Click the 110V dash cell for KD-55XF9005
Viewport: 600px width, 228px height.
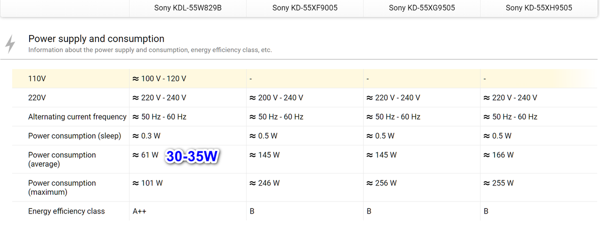pos(251,79)
